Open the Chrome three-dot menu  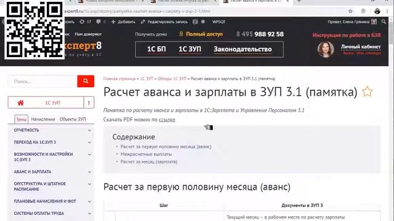point(387,11)
